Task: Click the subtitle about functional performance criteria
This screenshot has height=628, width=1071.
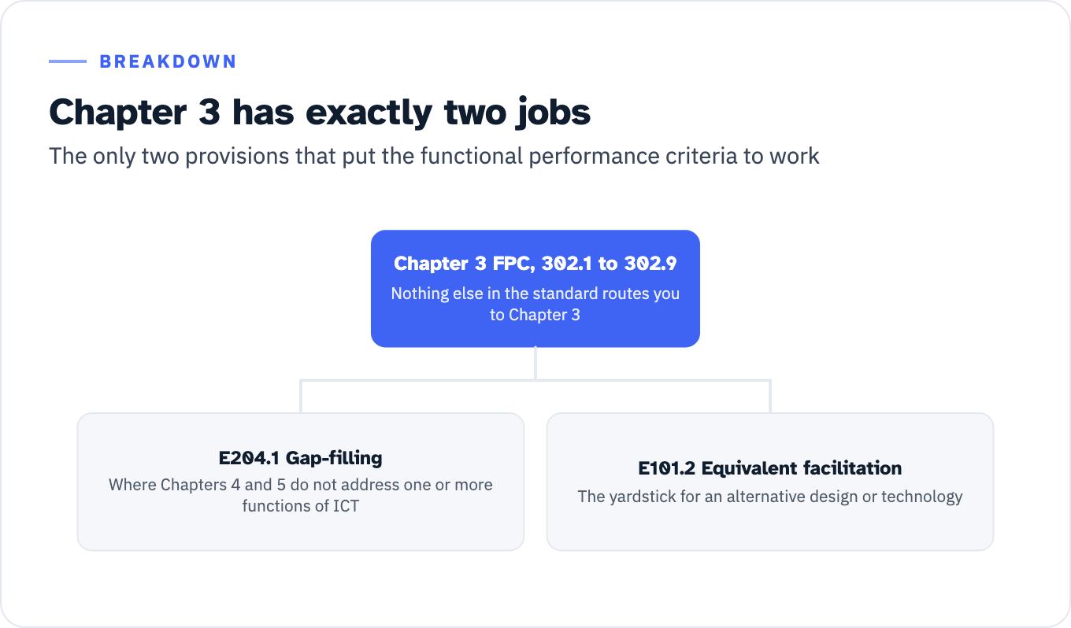Action: pyautogui.click(x=435, y=156)
